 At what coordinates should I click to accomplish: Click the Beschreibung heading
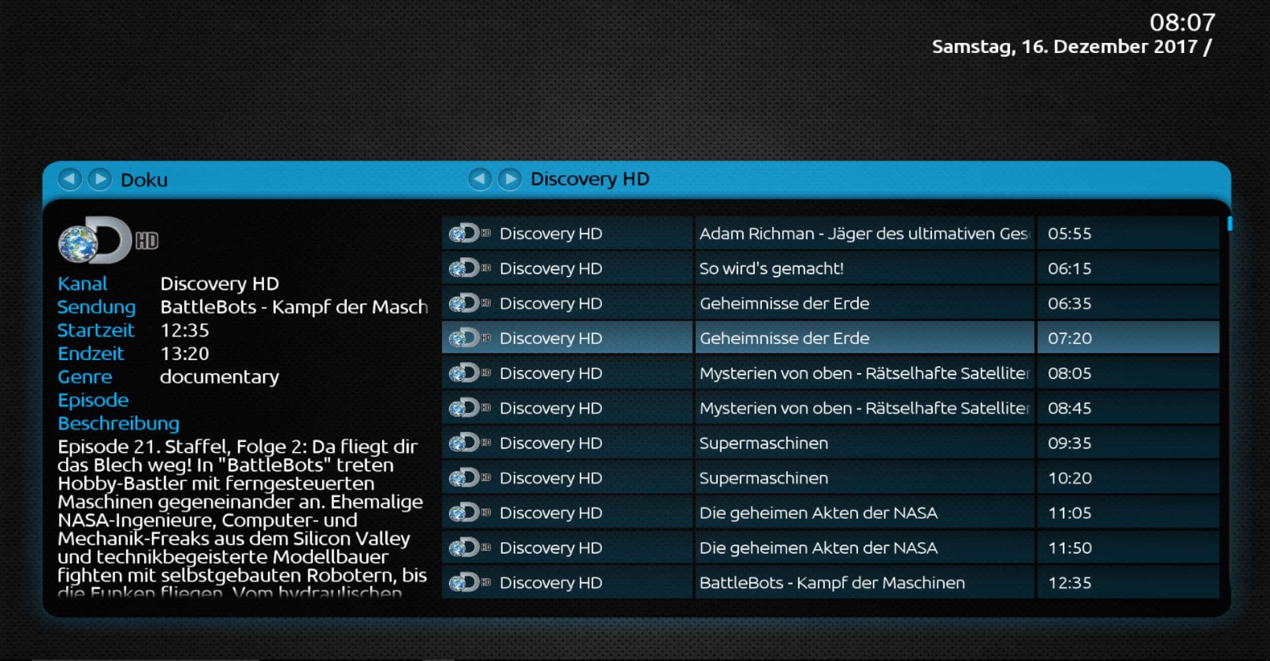[118, 423]
